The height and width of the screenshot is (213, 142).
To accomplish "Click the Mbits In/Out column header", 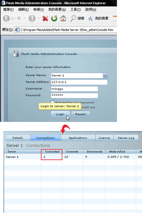I will point(121,152).
